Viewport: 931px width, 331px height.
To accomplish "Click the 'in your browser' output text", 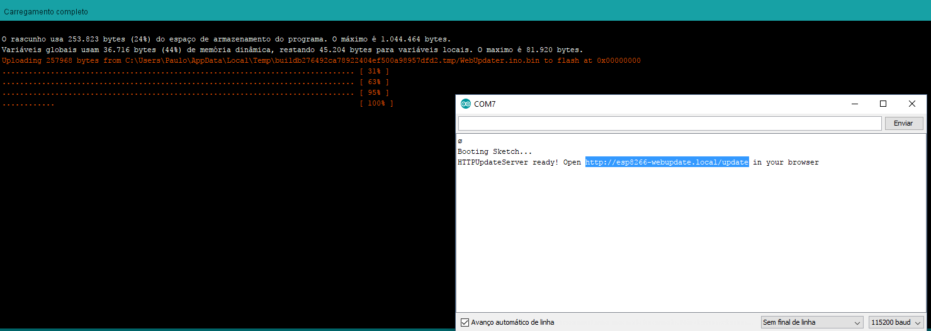I will [786, 162].
